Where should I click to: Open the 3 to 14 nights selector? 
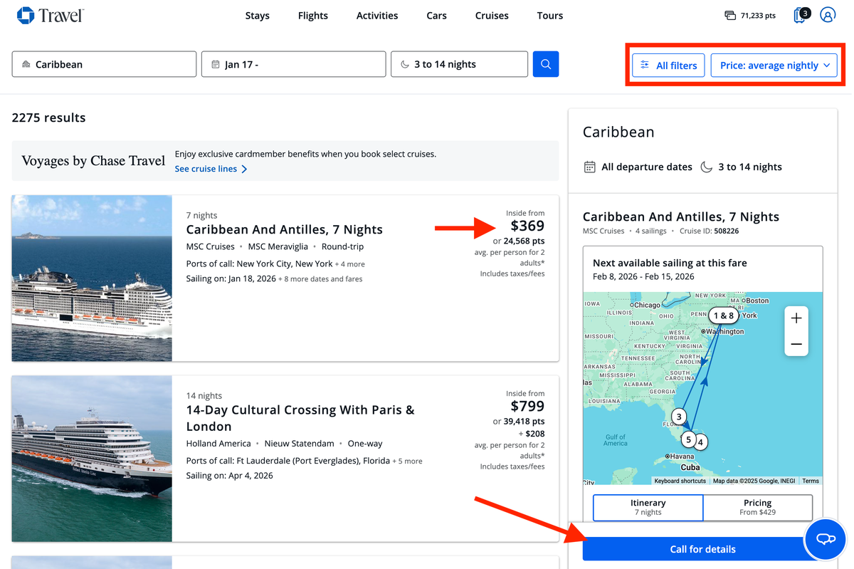click(460, 64)
